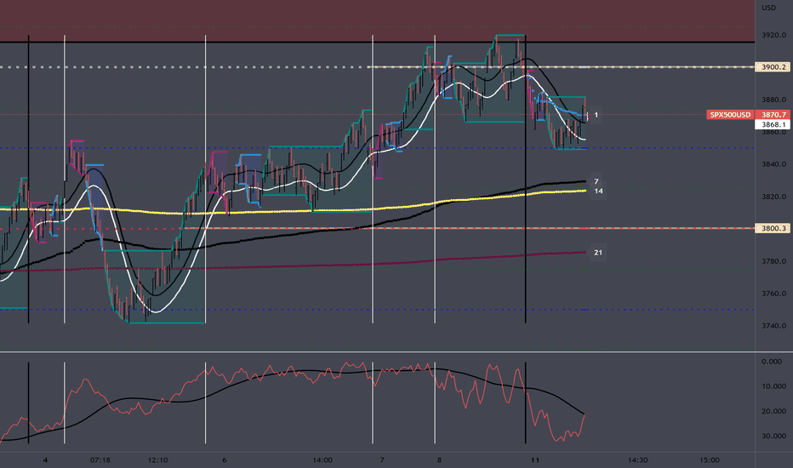Click the 3800.3 horizontal line price tag
793x468 pixels.
tap(773, 228)
